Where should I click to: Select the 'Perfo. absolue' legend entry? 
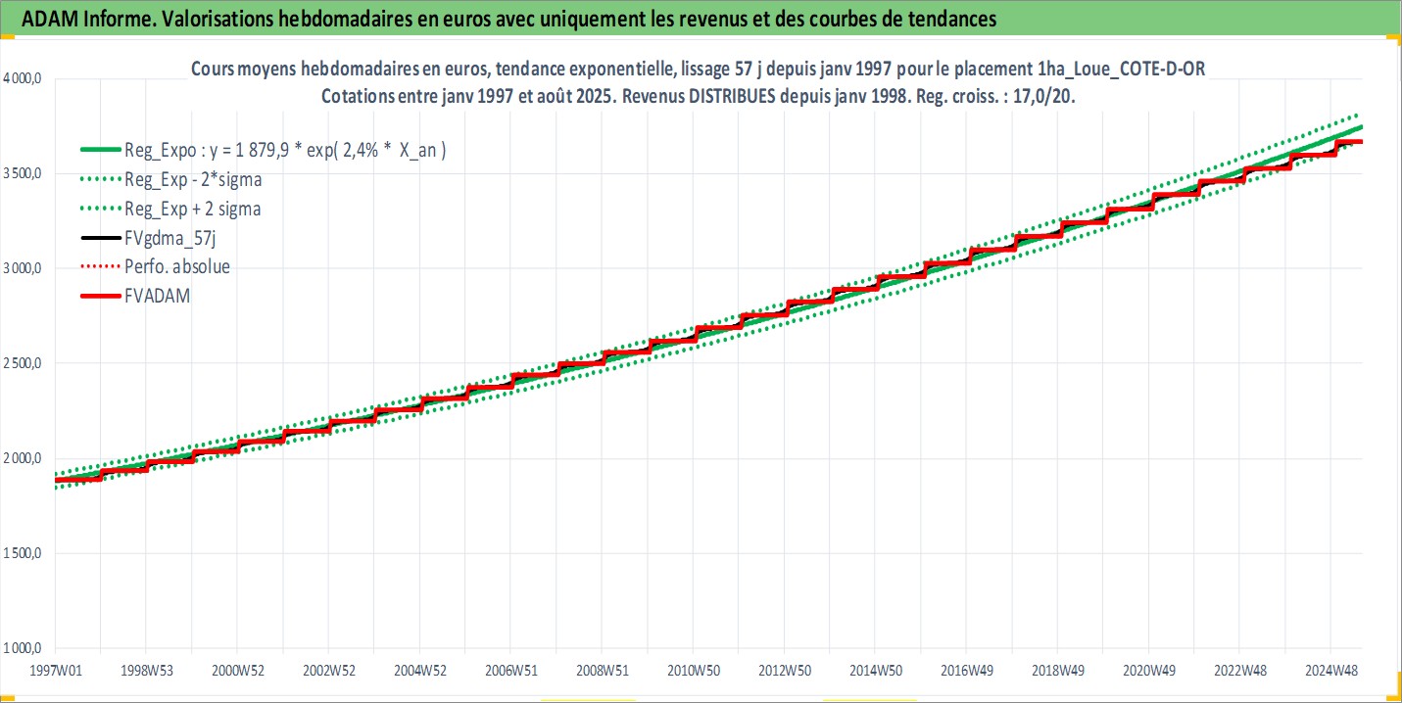tap(155, 266)
